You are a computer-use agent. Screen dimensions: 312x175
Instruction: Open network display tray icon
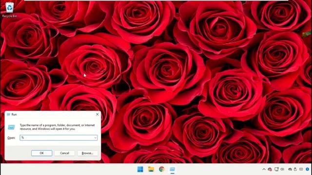click(276, 169)
